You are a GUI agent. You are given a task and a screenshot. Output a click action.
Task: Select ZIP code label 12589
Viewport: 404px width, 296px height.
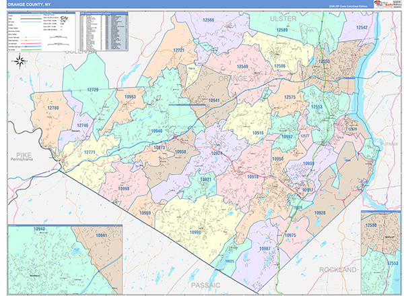[x=282, y=30]
